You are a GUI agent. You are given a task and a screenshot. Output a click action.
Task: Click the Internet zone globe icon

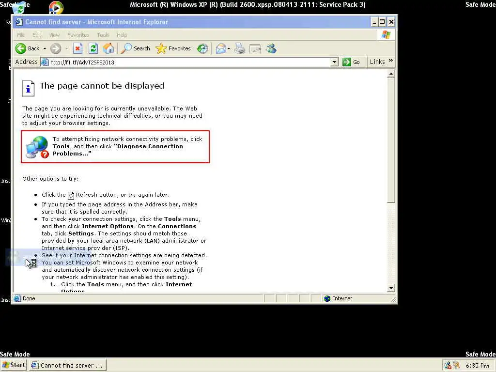coord(327,298)
